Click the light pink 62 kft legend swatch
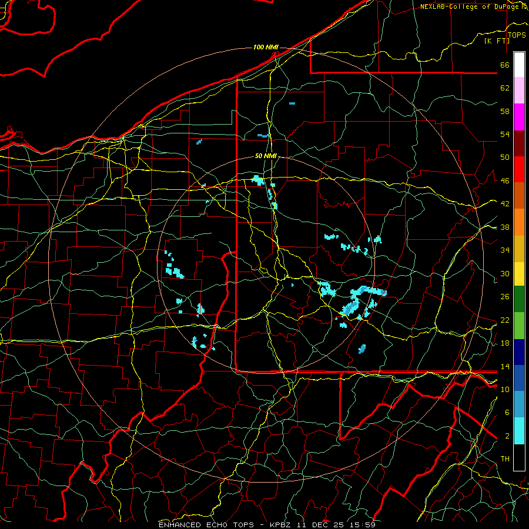The height and width of the screenshot is (529, 529). point(519,91)
